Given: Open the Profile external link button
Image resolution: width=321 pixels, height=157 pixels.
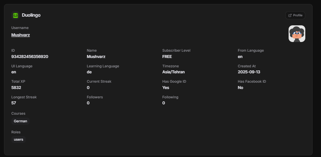Looking at the screenshot, I should 295,15.
